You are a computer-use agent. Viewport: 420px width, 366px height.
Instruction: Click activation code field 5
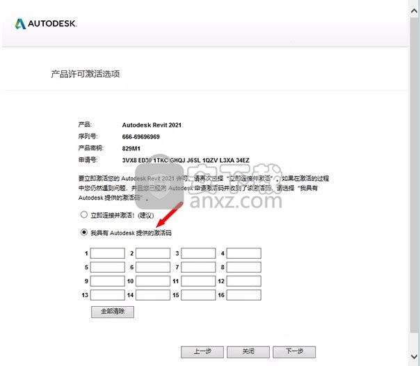click(x=107, y=267)
